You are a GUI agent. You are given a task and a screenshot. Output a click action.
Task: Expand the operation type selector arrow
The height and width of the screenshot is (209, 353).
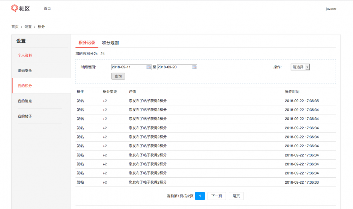click(307, 67)
